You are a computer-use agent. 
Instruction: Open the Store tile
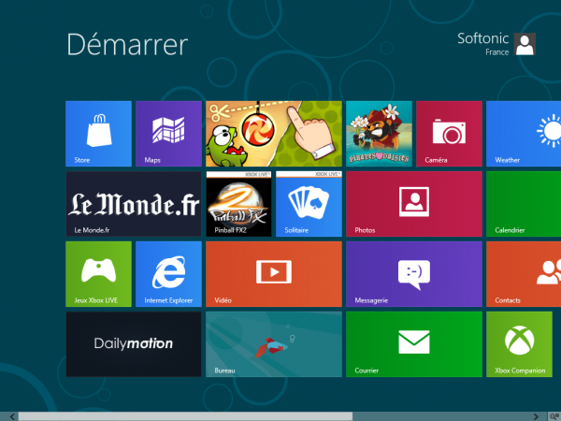tap(100, 134)
